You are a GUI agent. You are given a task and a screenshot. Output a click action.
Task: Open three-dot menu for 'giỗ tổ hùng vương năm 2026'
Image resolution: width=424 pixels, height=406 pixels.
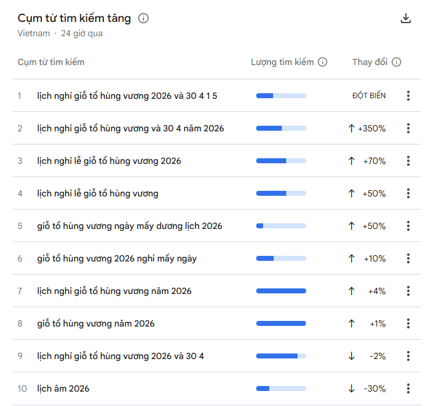tap(408, 323)
